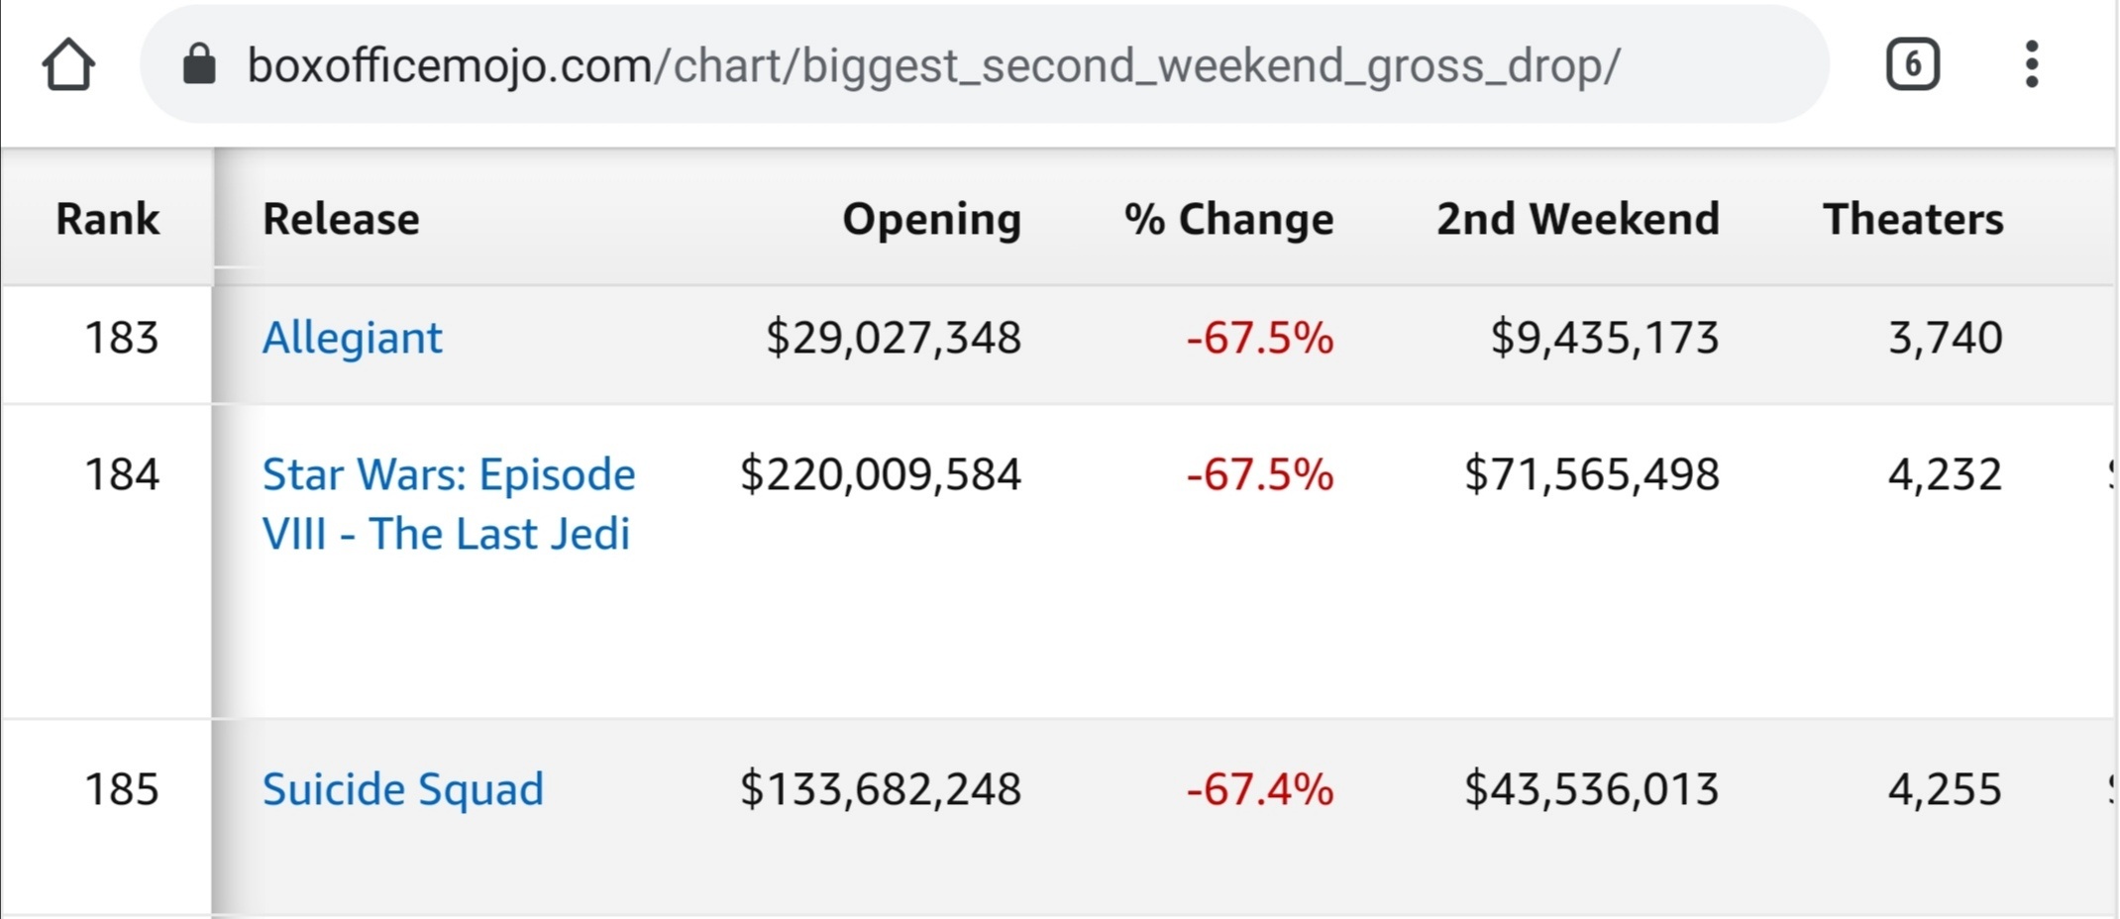Select Suicide Squad's $133,682,248 opening value
This screenshot has height=919, width=2120.
pyautogui.click(x=881, y=789)
